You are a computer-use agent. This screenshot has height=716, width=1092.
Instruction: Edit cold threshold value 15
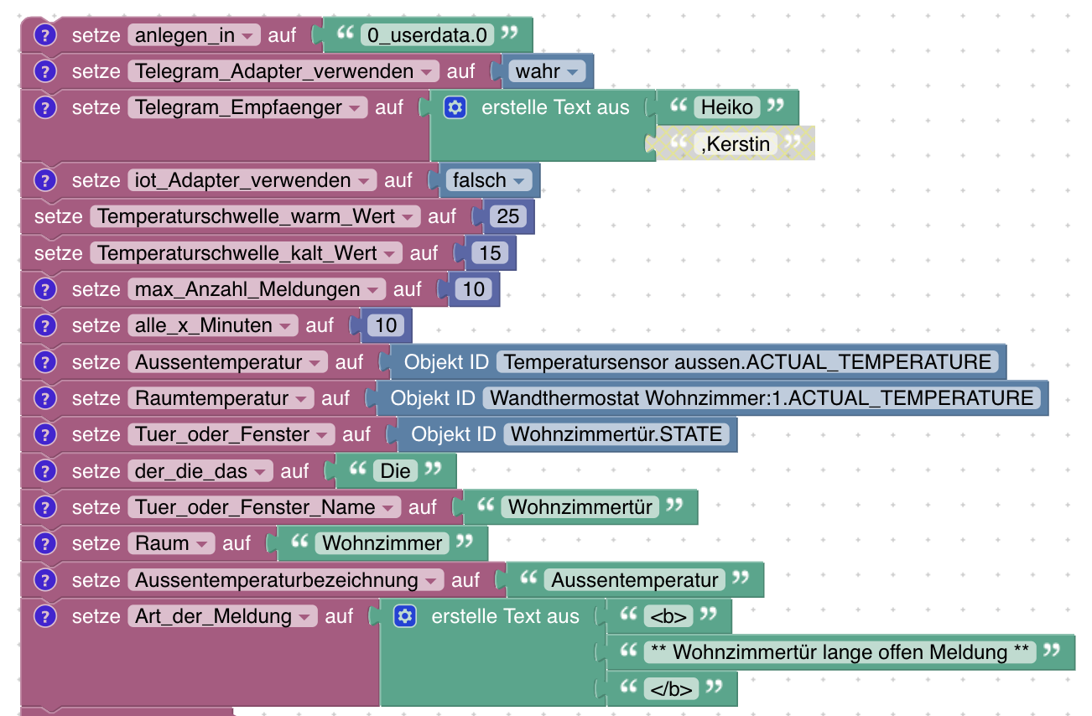pyautogui.click(x=491, y=253)
